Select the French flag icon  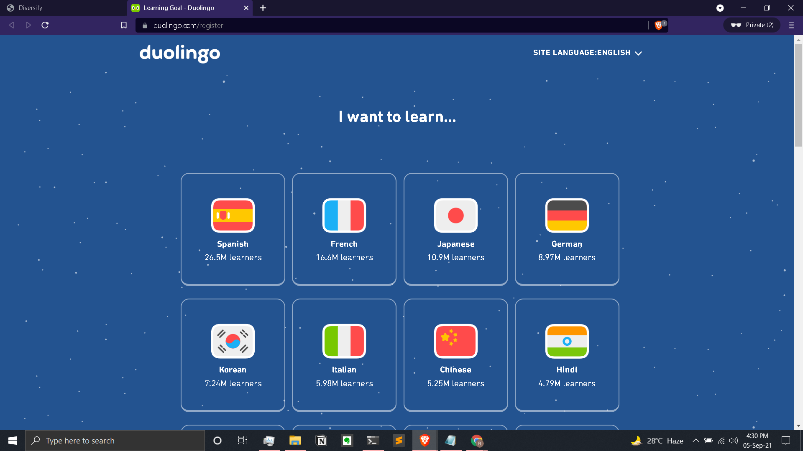tap(344, 215)
